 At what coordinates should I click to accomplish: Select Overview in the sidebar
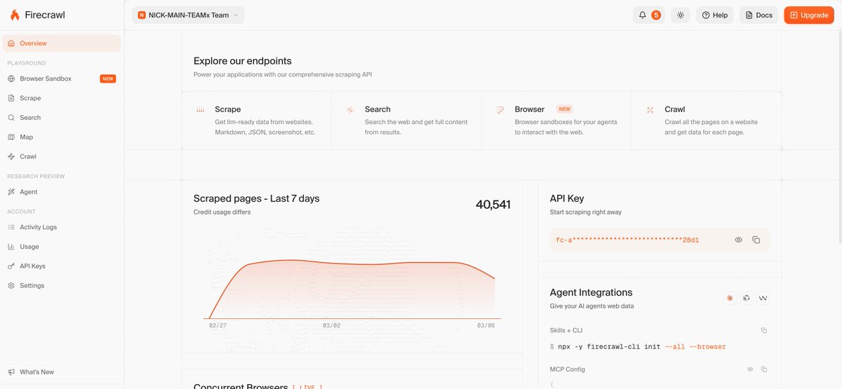62,43
